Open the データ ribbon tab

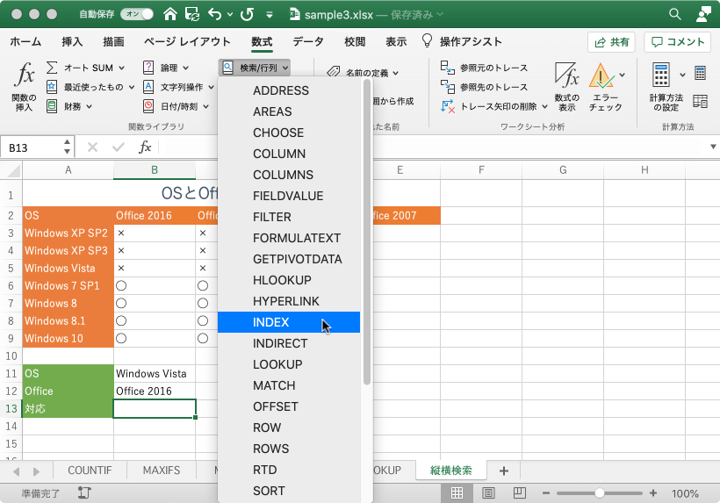coord(308,42)
